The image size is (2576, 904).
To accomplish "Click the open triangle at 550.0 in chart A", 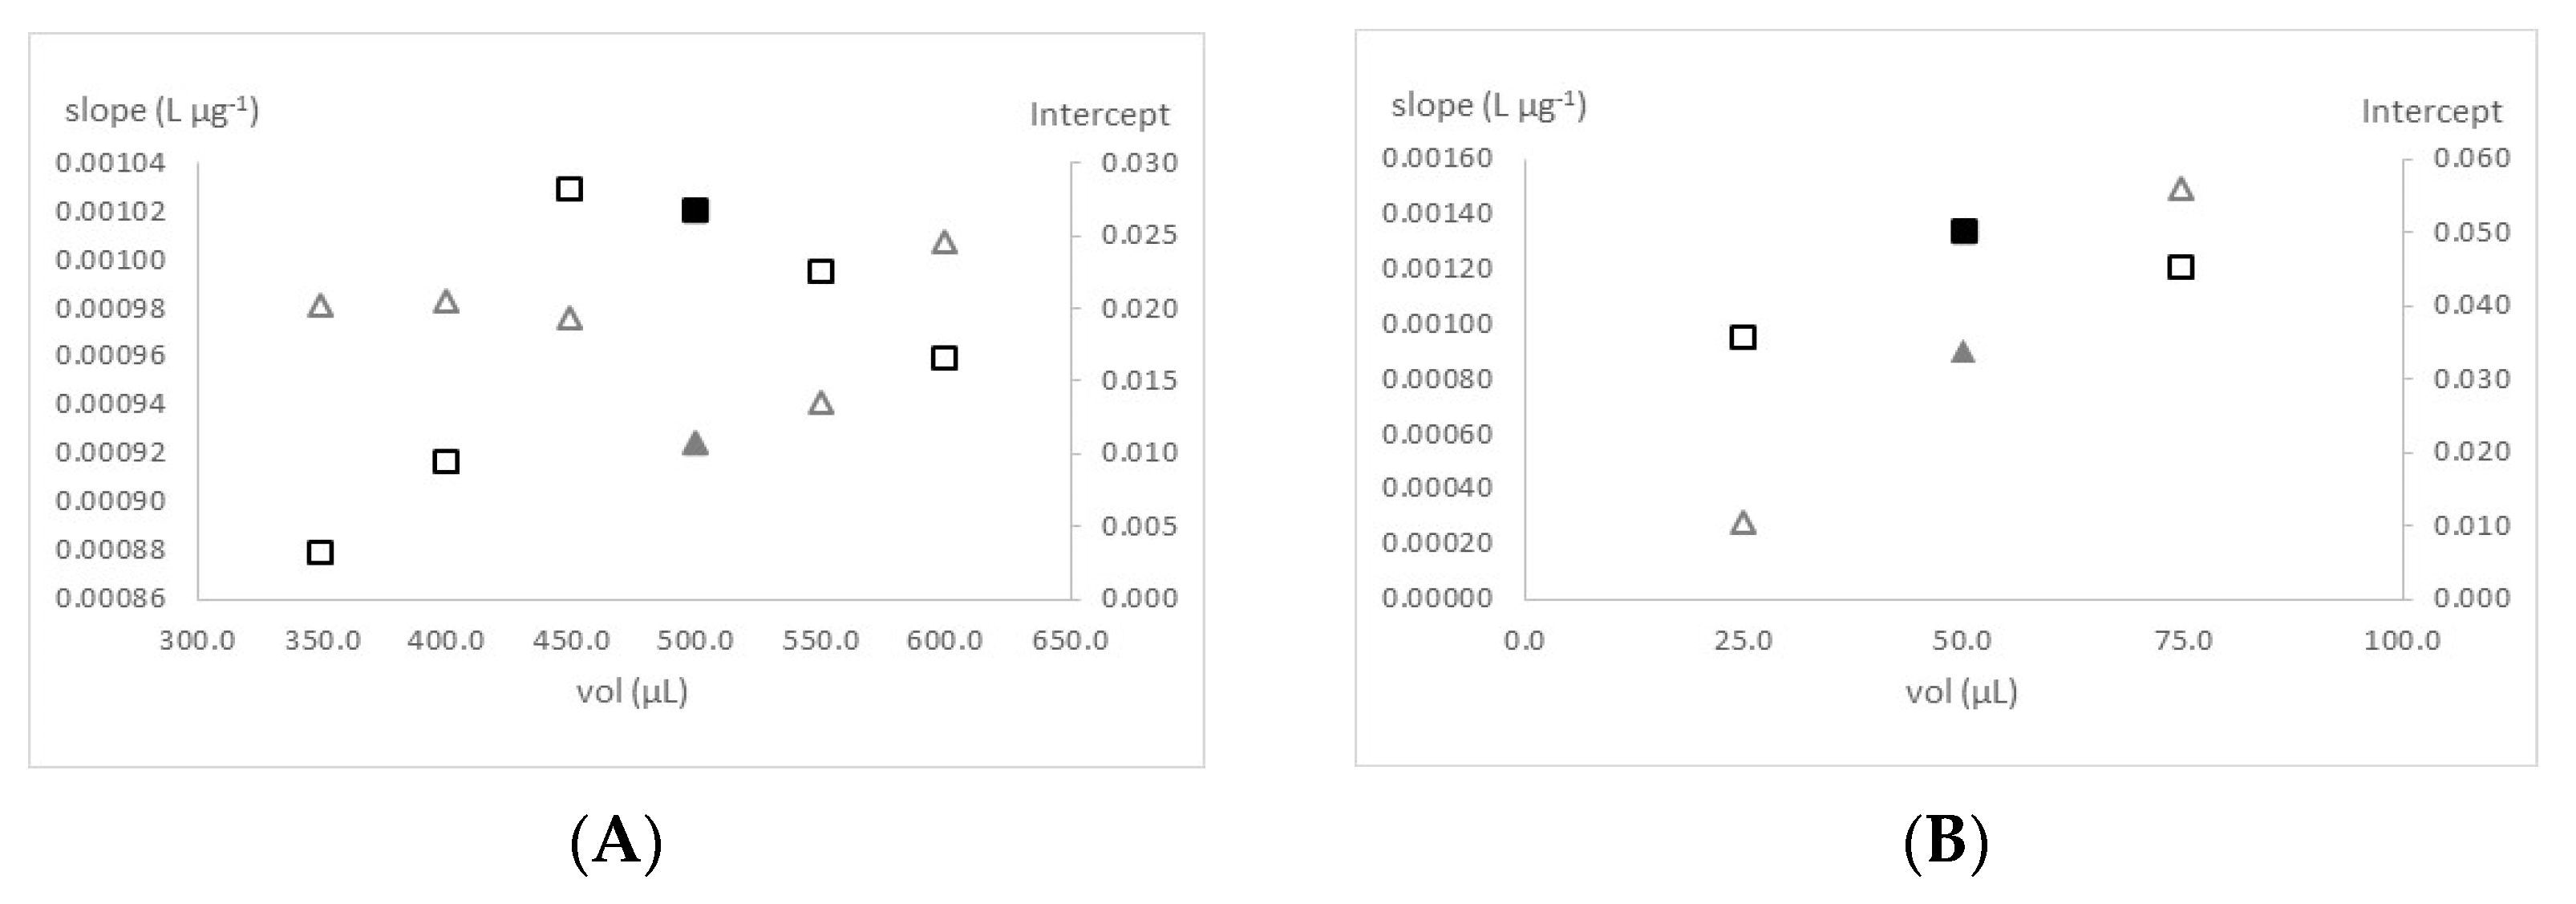I will (x=821, y=403).
